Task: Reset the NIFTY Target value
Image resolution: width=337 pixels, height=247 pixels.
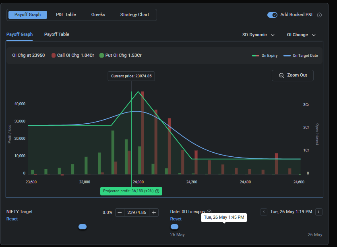Action: (x=12, y=219)
